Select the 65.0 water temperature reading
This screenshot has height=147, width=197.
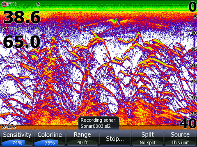[22, 42]
